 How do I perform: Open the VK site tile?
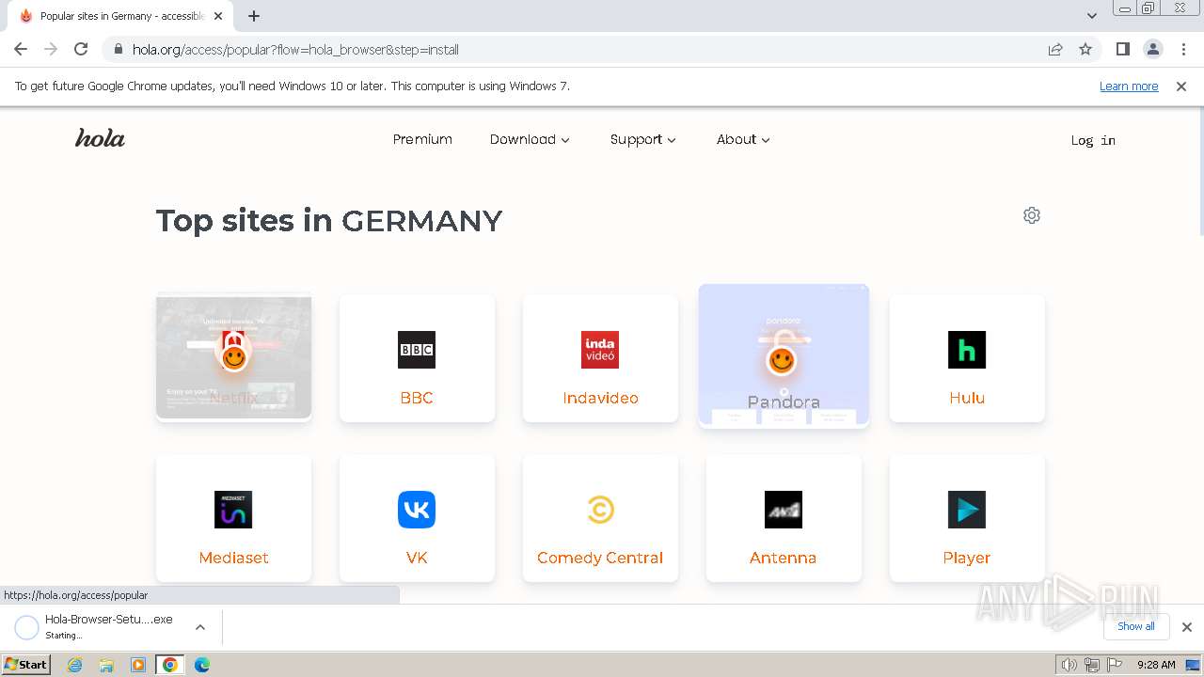(417, 518)
